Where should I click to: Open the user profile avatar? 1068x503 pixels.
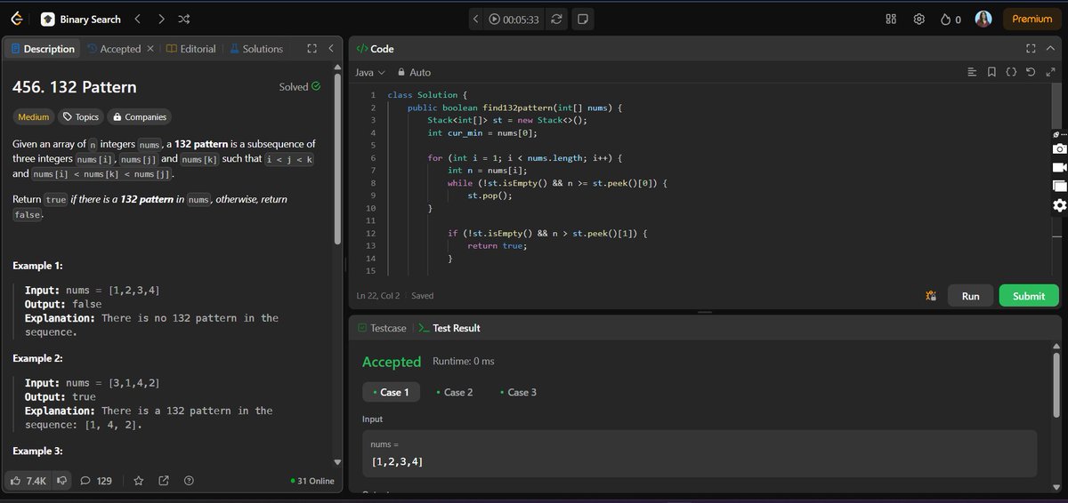[x=983, y=19]
